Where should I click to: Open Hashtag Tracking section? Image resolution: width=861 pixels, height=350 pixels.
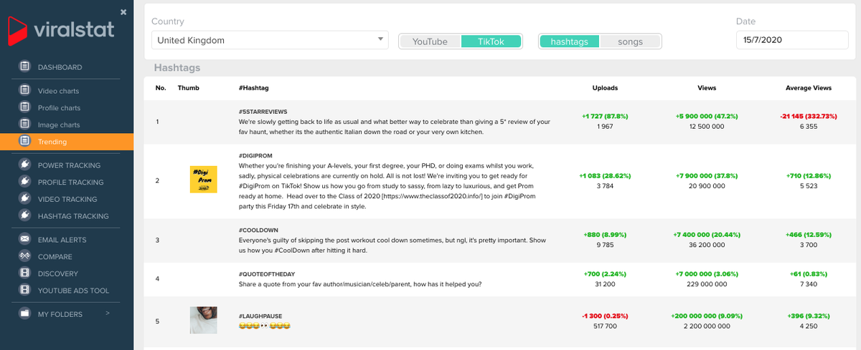(73, 216)
